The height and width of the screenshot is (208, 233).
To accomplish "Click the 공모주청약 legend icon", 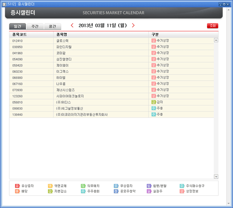I will (116, 191).
